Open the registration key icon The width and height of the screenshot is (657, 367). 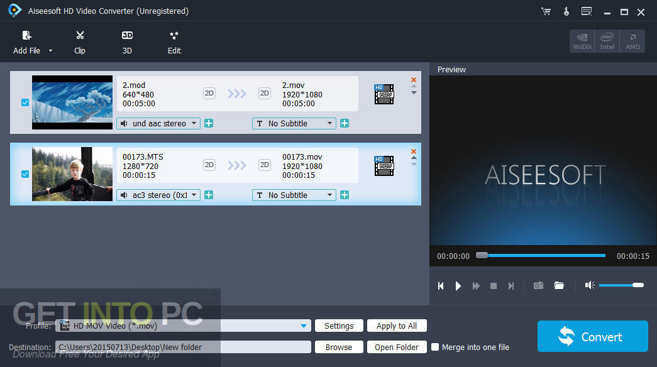[566, 11]
